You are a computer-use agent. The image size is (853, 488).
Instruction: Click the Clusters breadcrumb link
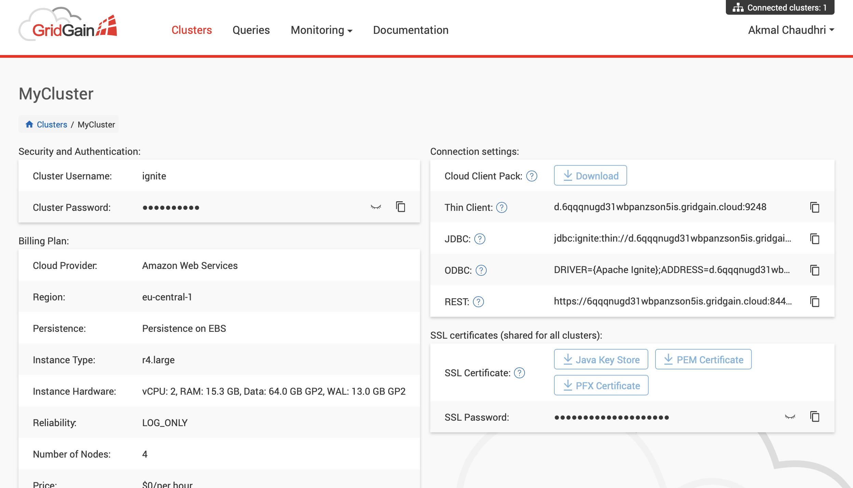pos(52,124)
